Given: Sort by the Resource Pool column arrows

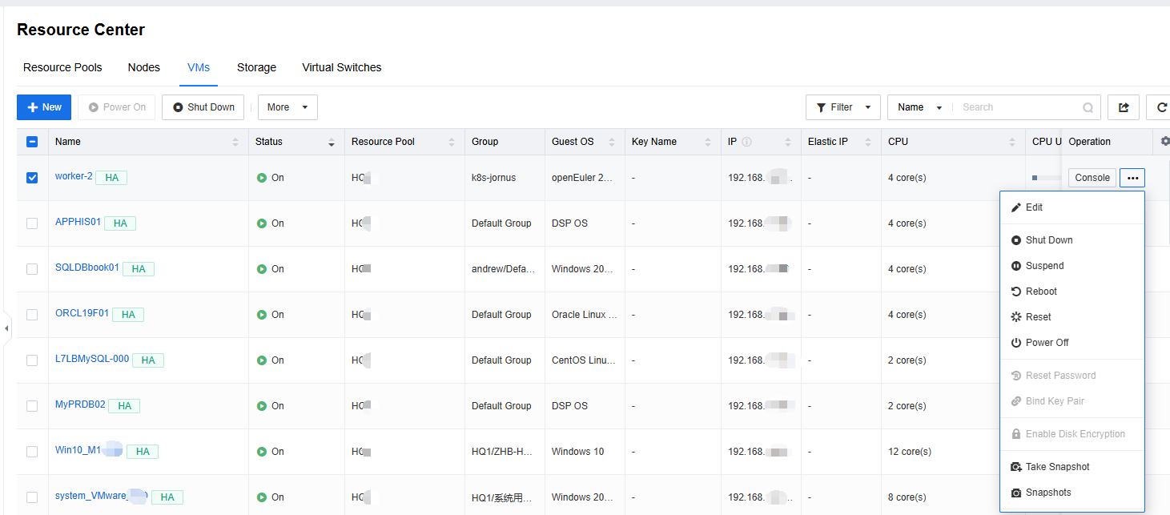Looking at the screenshot, I should (x=452, y=142).
